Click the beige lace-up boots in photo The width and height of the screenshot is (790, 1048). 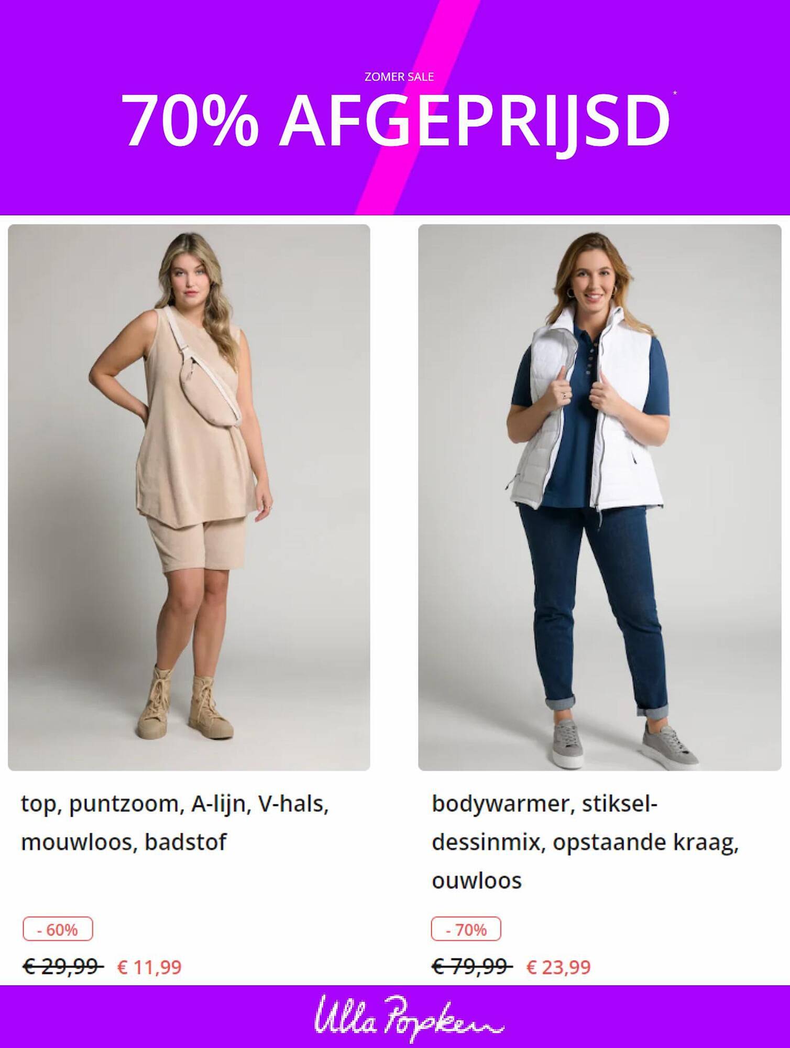click(184, 702)
